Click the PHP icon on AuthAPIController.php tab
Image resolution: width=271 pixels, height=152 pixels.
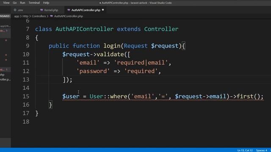click(69, 10)
